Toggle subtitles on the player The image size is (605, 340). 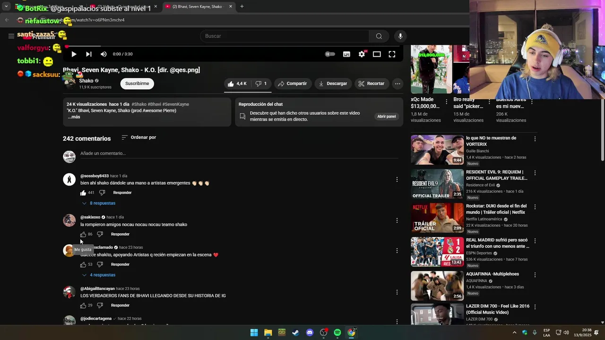coord(346,54)
